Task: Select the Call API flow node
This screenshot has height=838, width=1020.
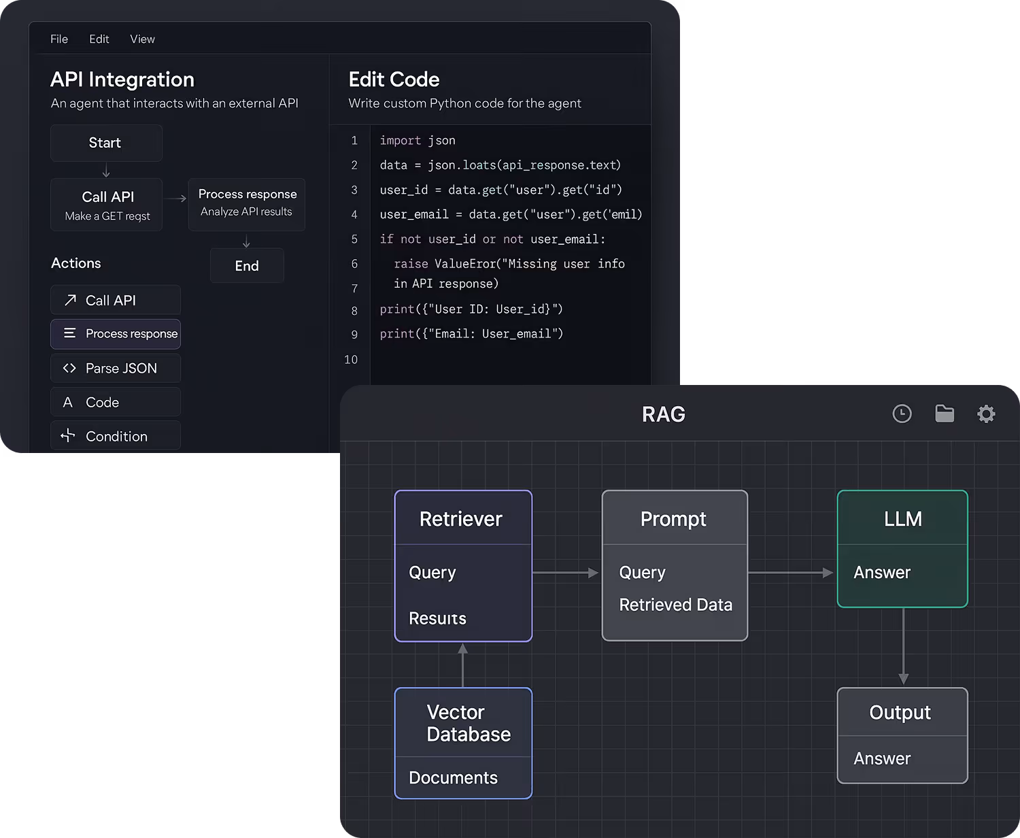Action: [106, 205]
